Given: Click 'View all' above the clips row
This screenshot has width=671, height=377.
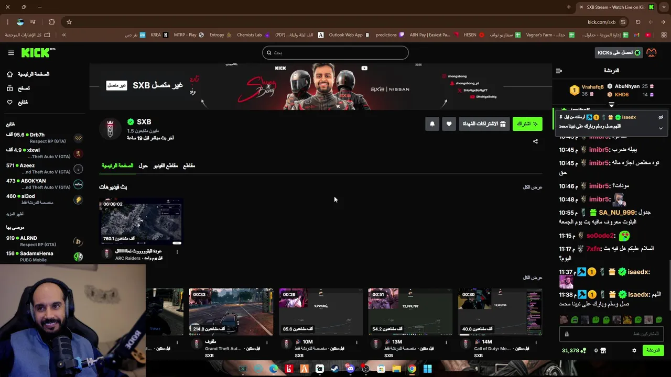Looking at the screenshot, I should [x=532, y=278].
